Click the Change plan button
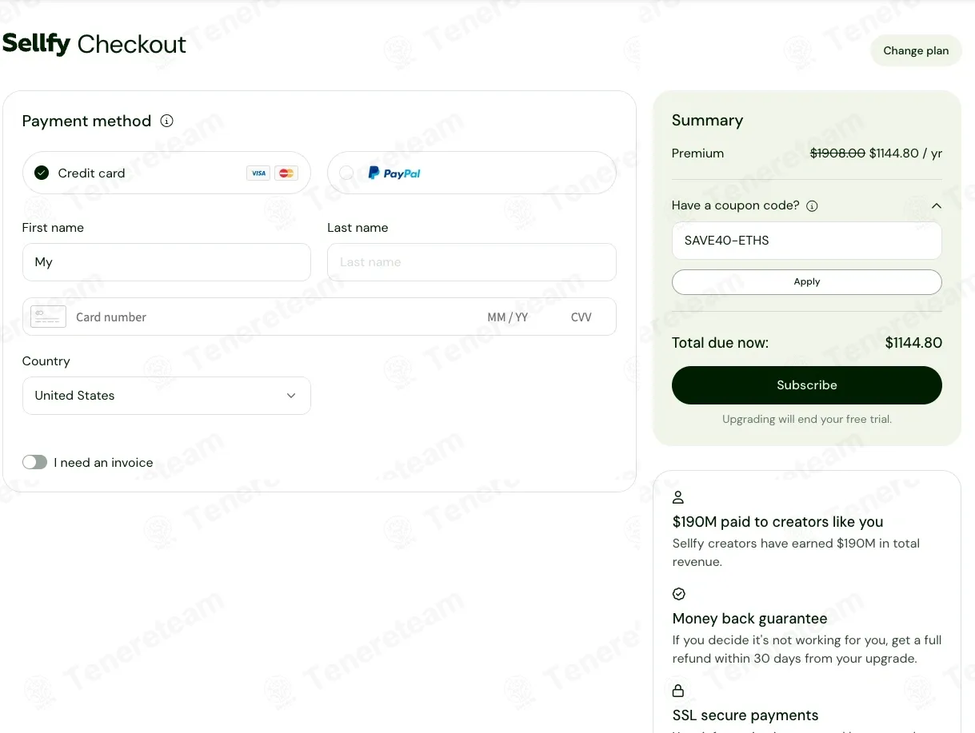This screenshot has width=975, height=733. click(916, 50)
